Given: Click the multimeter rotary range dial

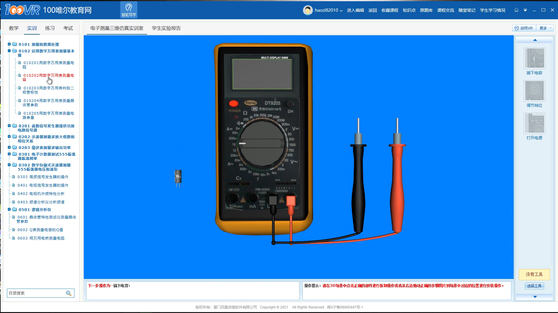Looking at the screenshot, I should pyautogui.click(x=262, y=144).
